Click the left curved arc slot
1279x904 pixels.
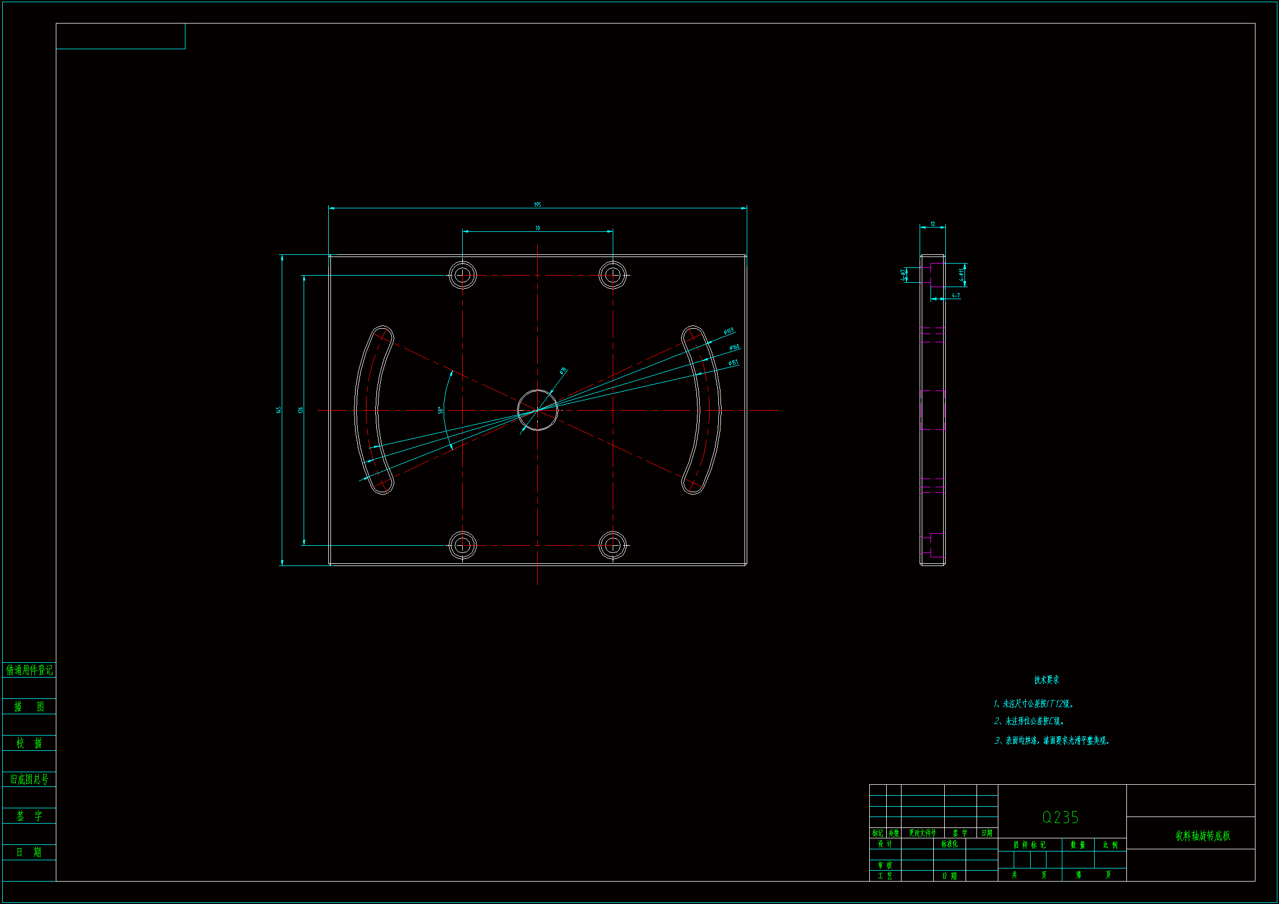[366, 410]
